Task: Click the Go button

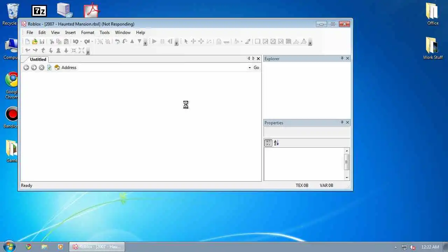Action: [256, 68]
